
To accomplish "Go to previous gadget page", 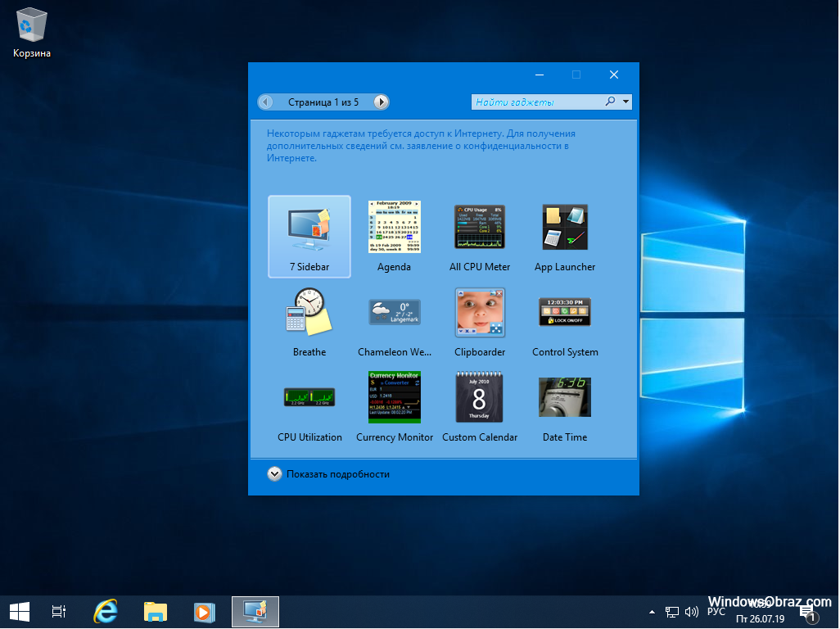I will 266,102.
